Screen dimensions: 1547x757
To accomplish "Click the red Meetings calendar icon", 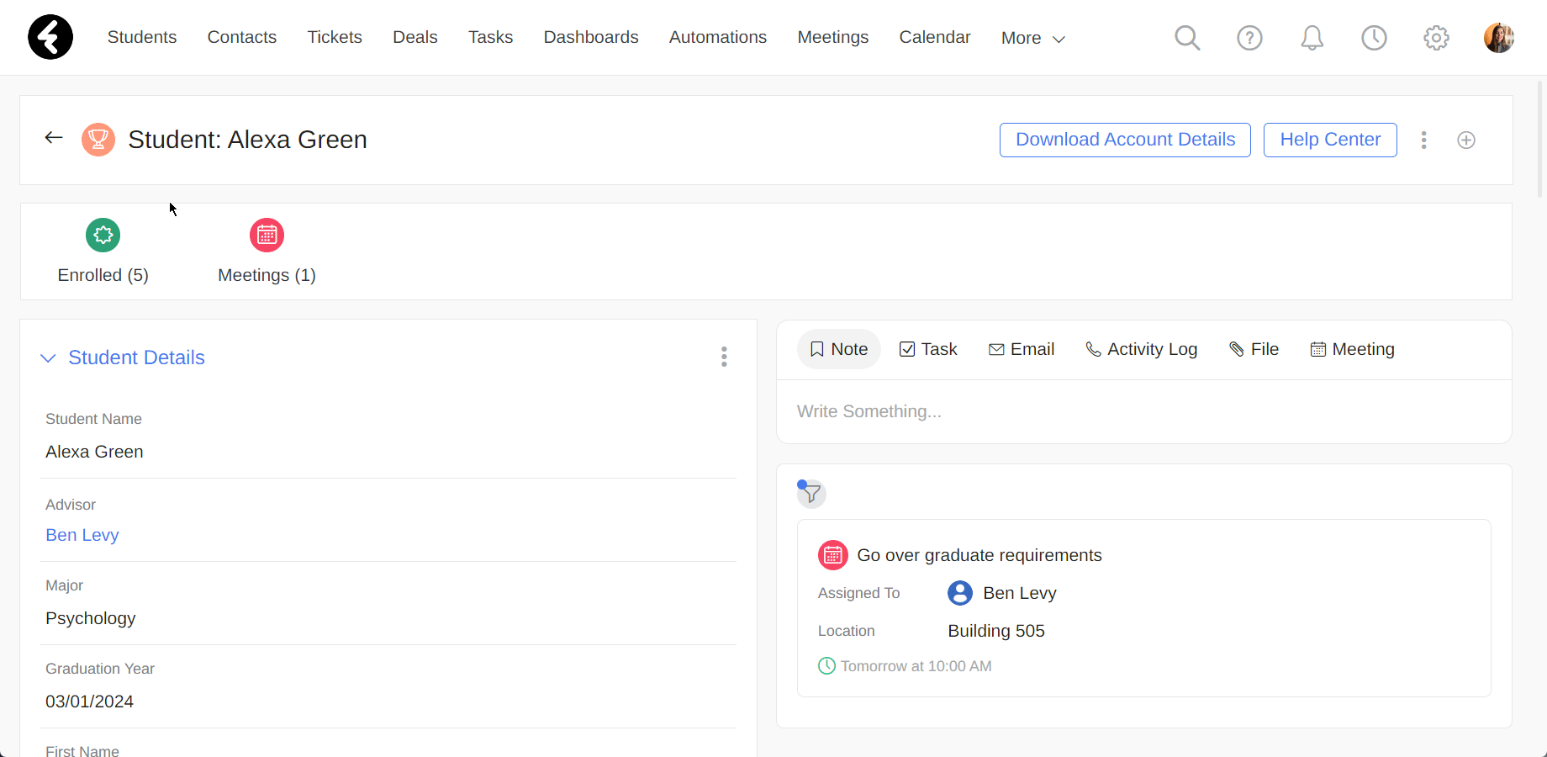I will (x=267, y=235).
